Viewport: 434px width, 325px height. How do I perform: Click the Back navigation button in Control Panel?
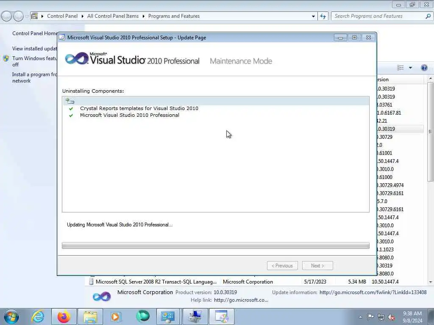pos(6,16)
